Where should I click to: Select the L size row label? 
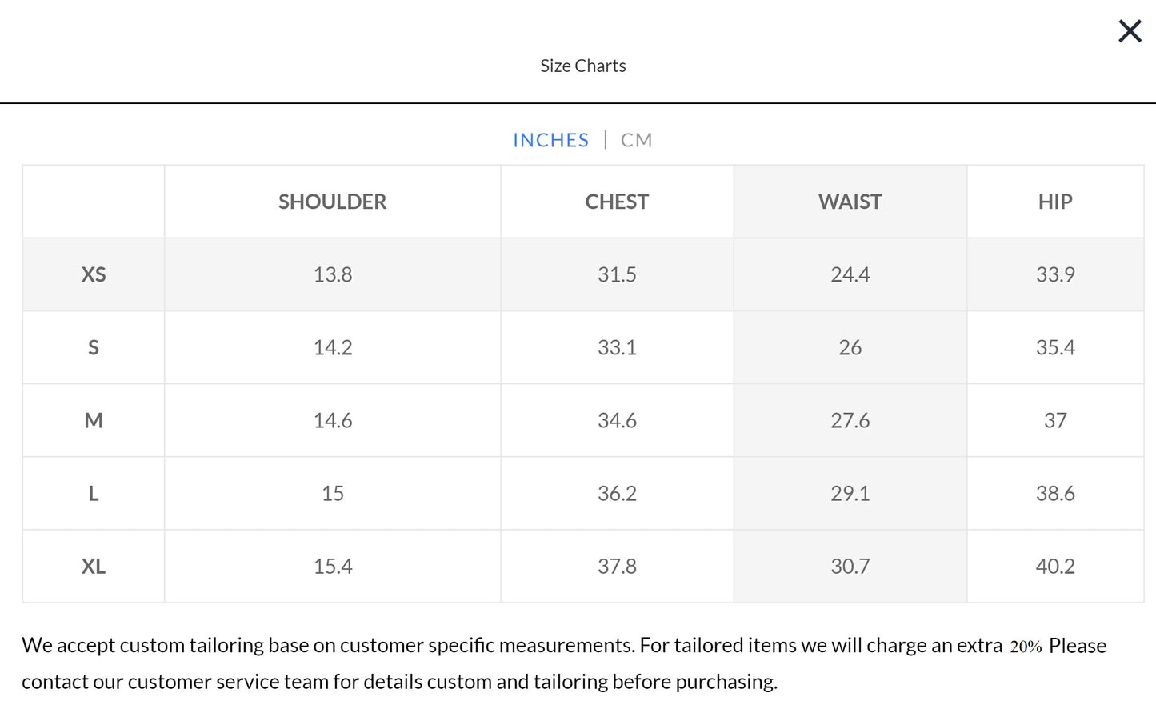(x=94, y=493)
